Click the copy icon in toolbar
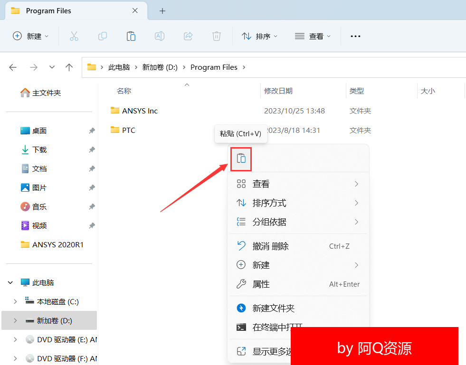Image resolution: width=466 pixels, height=365 pixels. pos(103,36)
